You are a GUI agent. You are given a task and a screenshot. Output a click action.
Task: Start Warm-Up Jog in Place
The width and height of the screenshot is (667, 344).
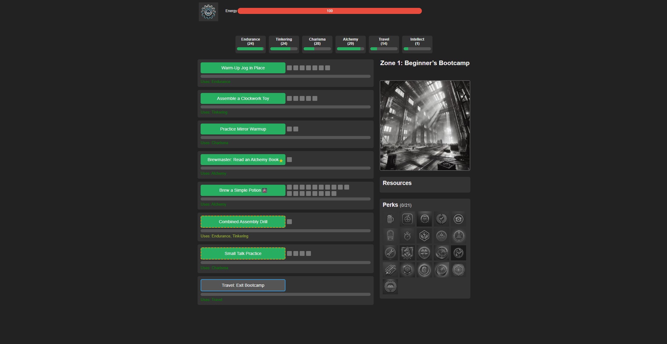click(x=243, y=68)
